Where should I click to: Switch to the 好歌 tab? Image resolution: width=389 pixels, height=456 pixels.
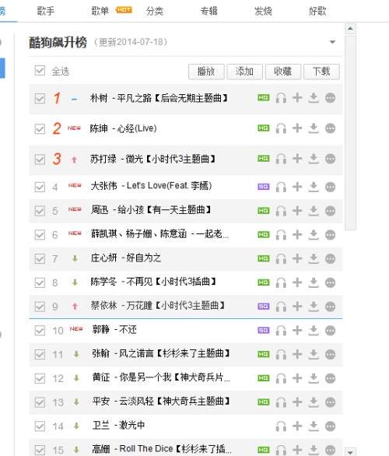[x=317, y=11]
